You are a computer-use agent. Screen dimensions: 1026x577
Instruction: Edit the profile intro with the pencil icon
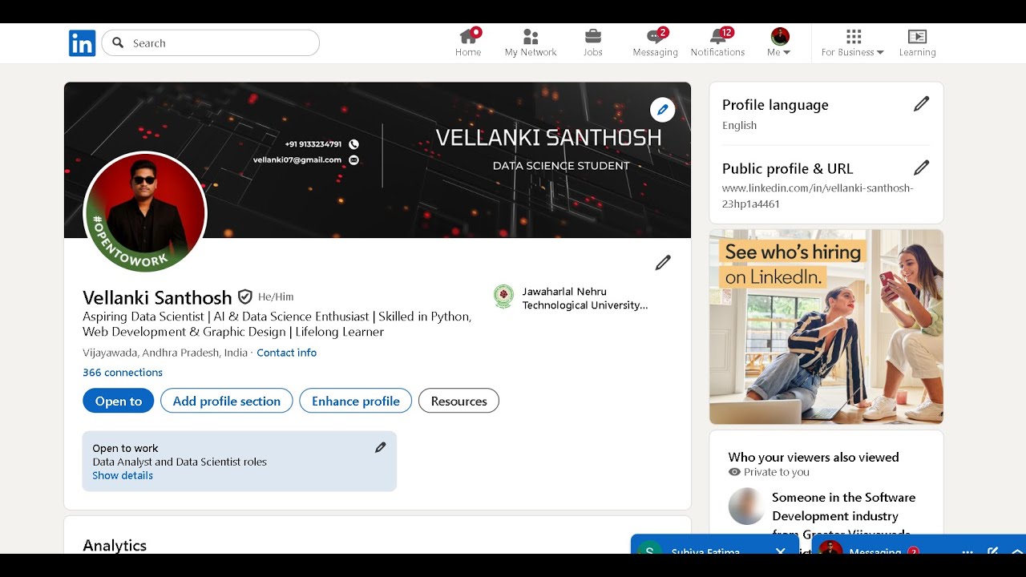[663, 263]
